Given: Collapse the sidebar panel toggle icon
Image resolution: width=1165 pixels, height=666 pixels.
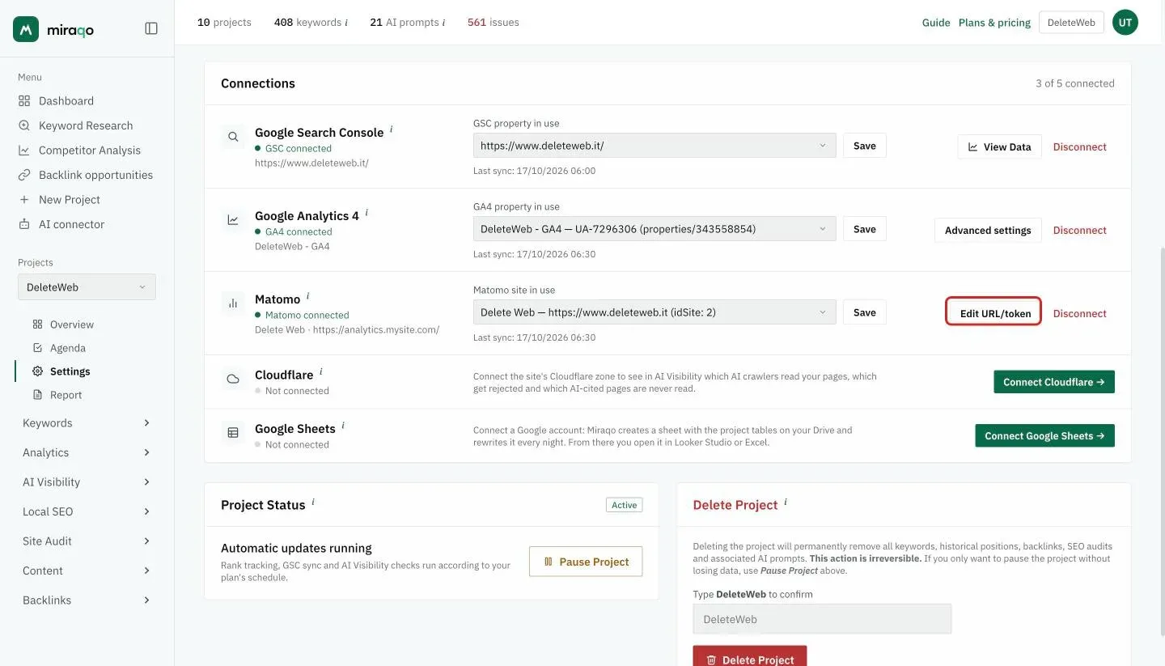Looking at the screenshot, I should [151, 28].
